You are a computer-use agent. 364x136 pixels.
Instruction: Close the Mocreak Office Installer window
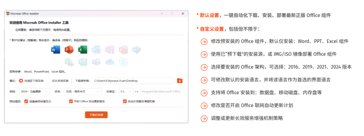click(x=183, y=14)
